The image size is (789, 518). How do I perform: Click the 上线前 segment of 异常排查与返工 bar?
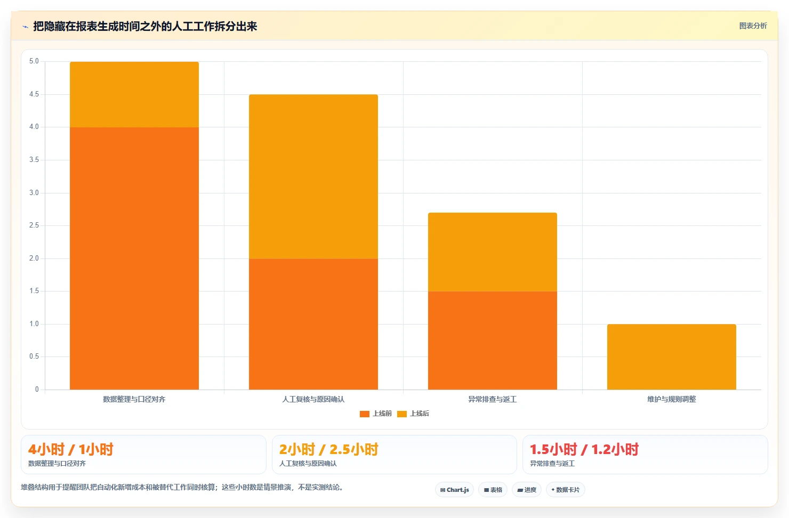tap(493, 340)
